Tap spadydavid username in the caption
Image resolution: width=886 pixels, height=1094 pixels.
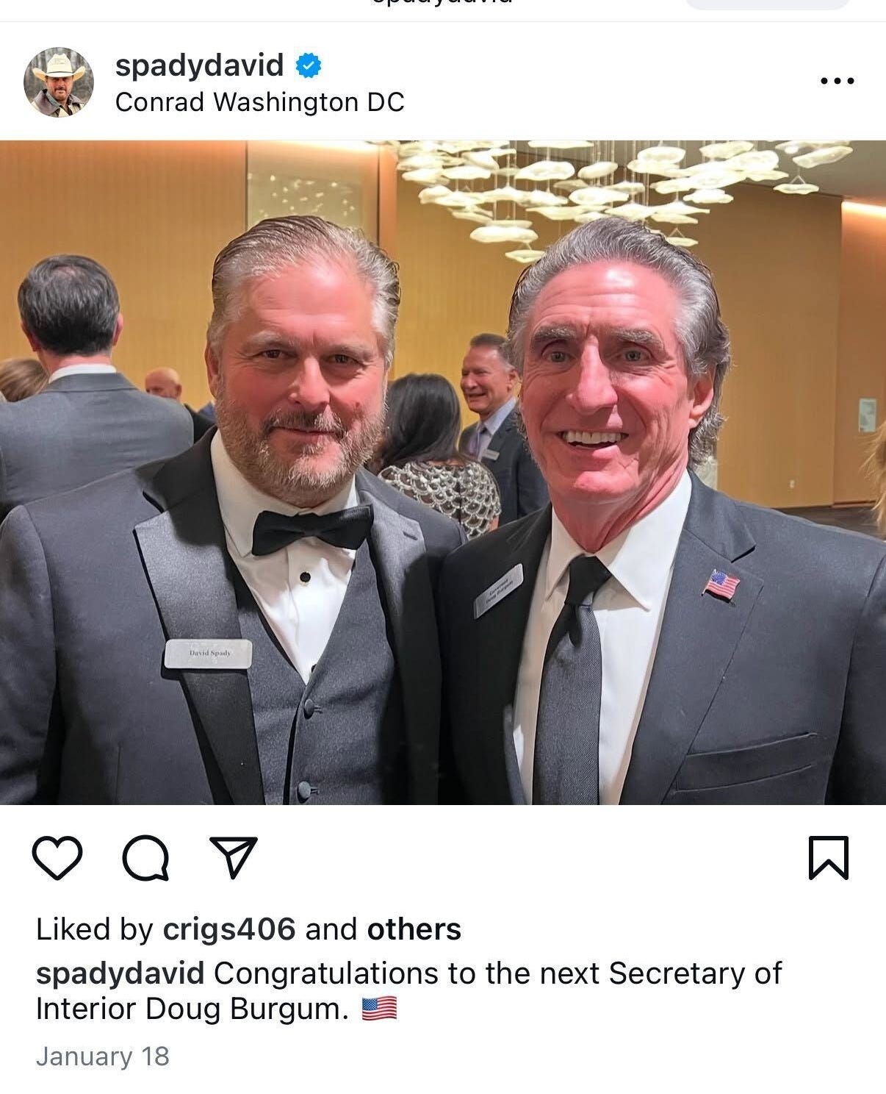(x=120, y=973)
